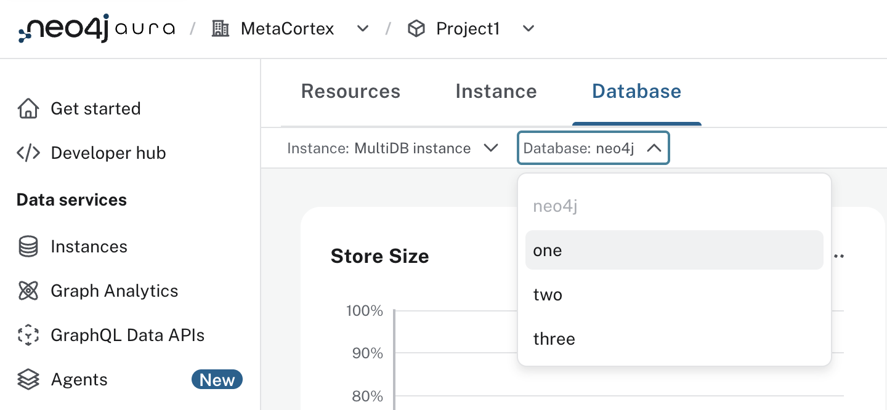Click the 90% axis label
887x410 pixels.
coord(367,353)
